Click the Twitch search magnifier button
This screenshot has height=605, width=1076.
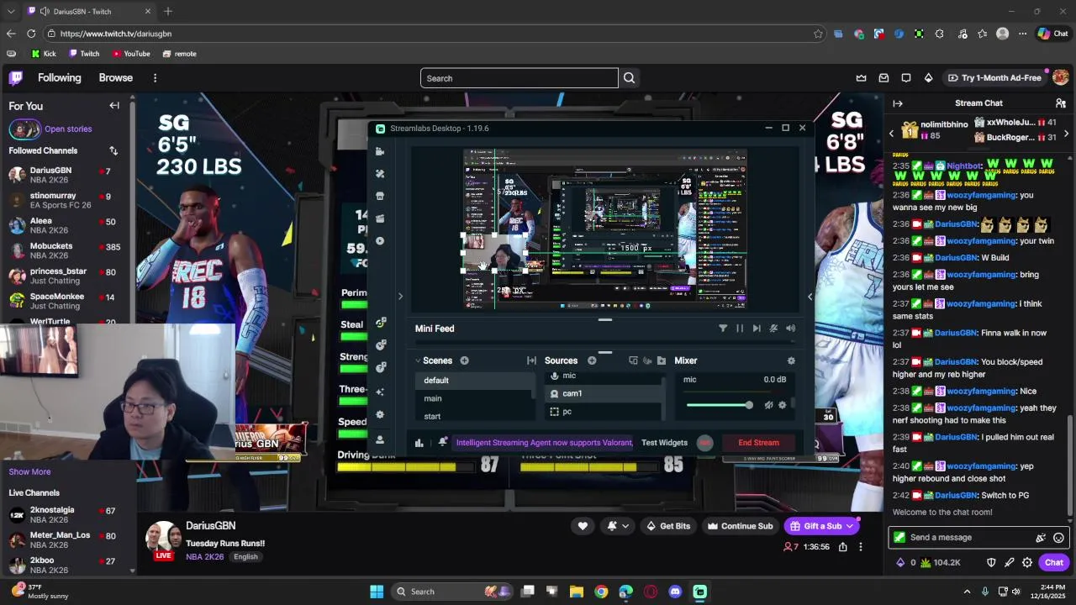(629, 78)
